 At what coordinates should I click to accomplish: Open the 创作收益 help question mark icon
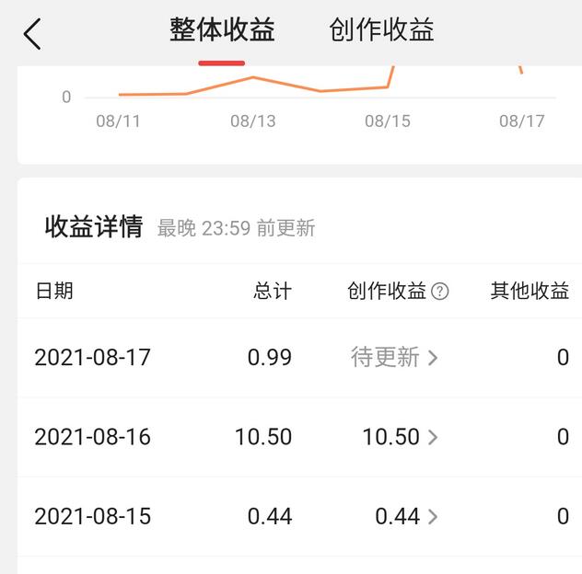tap(440, 292)
